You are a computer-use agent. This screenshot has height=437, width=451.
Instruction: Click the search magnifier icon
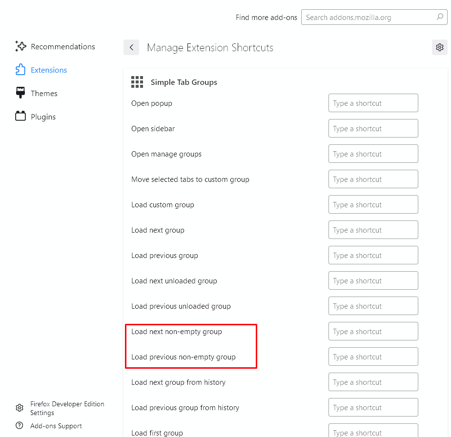pos(440,17)
